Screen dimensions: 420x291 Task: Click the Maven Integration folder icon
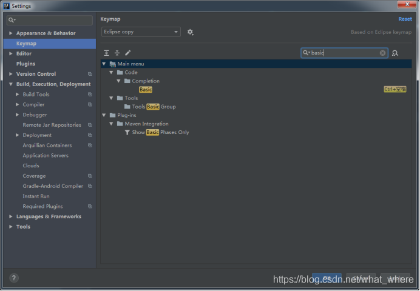click(120, 124)
